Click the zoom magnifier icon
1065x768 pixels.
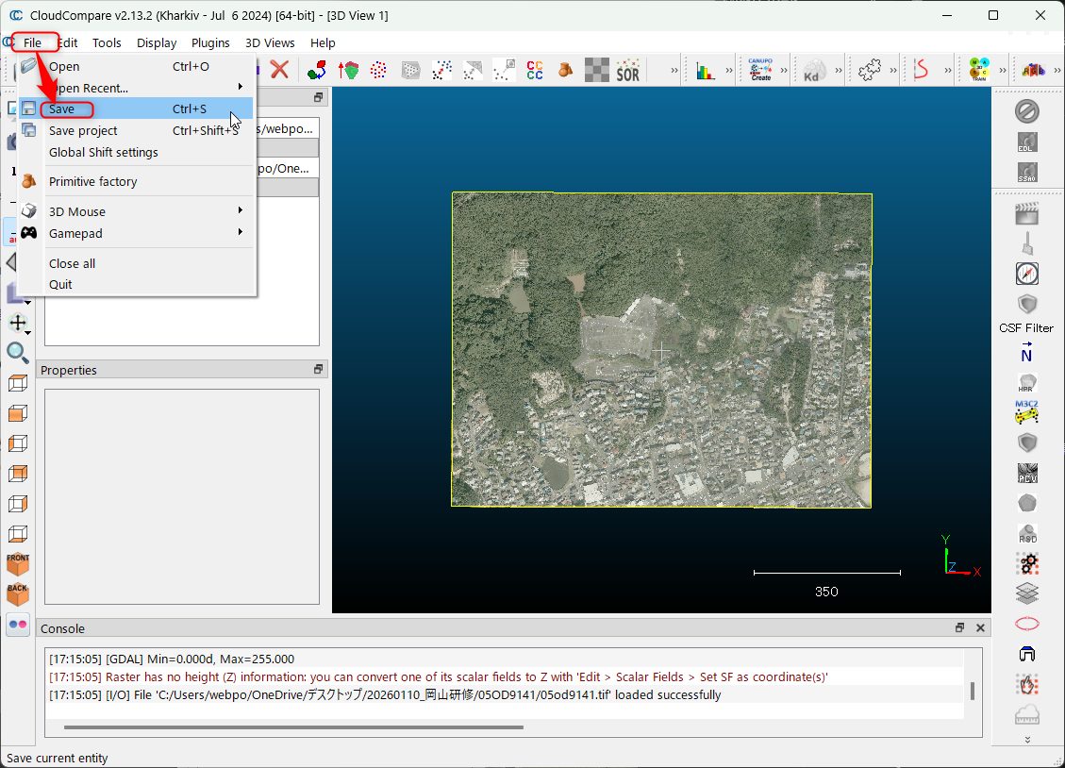[18, 353]
